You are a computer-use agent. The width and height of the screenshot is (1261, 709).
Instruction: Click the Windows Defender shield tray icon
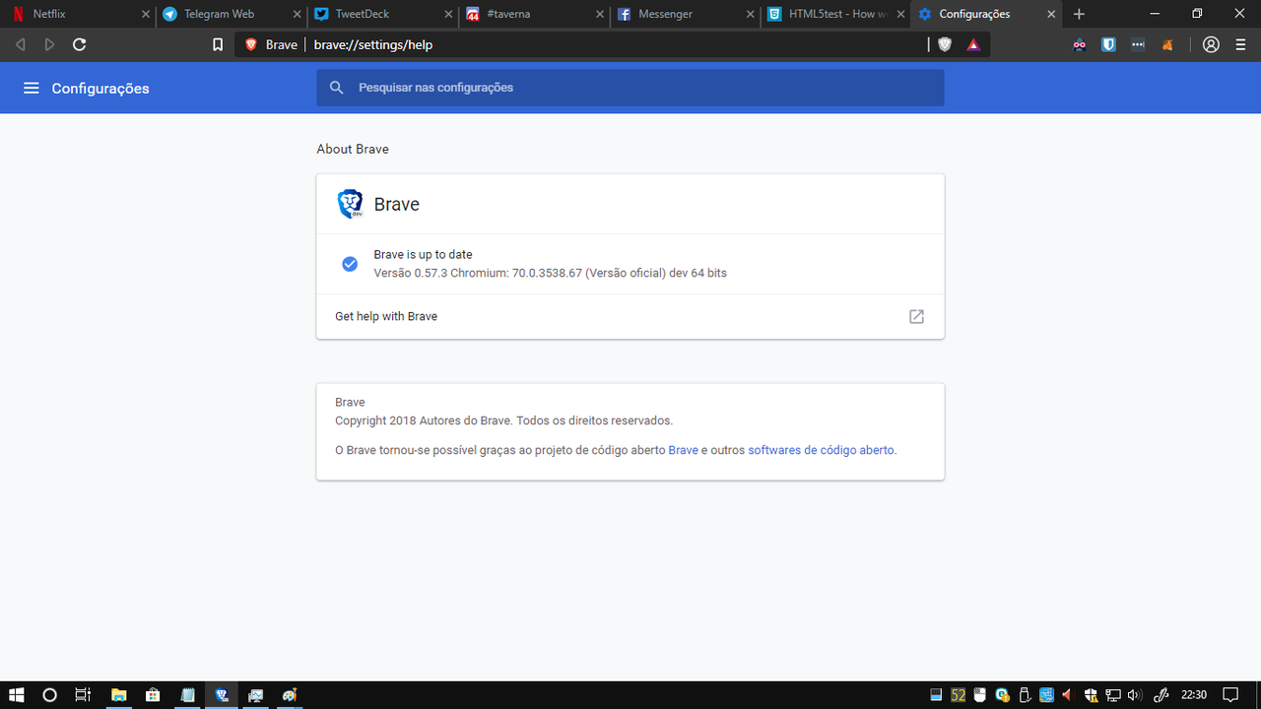coord(1091,695)
